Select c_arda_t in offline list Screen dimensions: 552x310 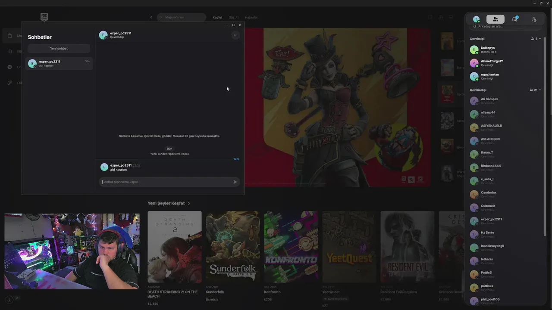pos(505,181)
